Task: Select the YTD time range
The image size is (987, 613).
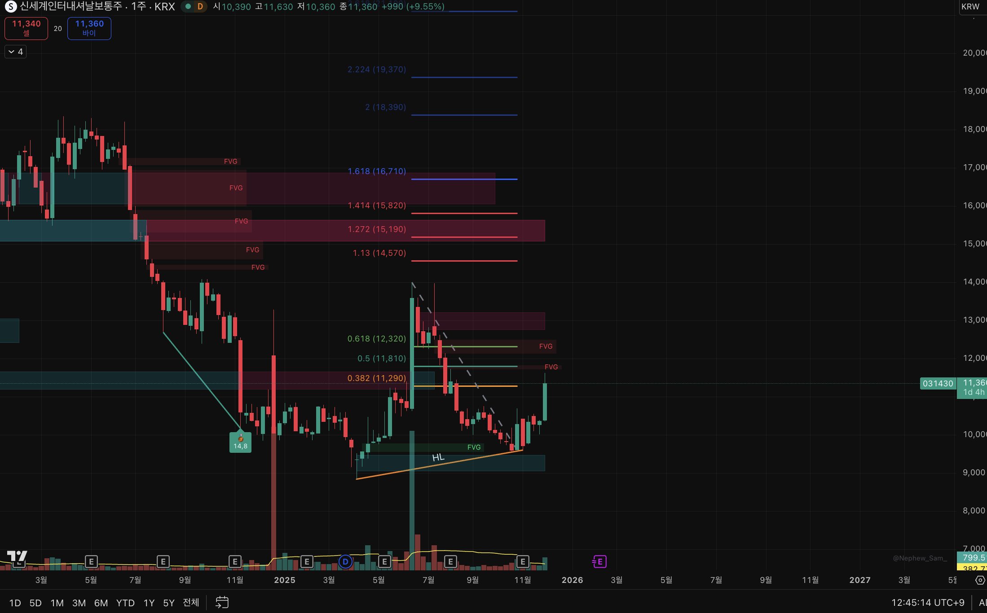Action: tap(125, 603)
